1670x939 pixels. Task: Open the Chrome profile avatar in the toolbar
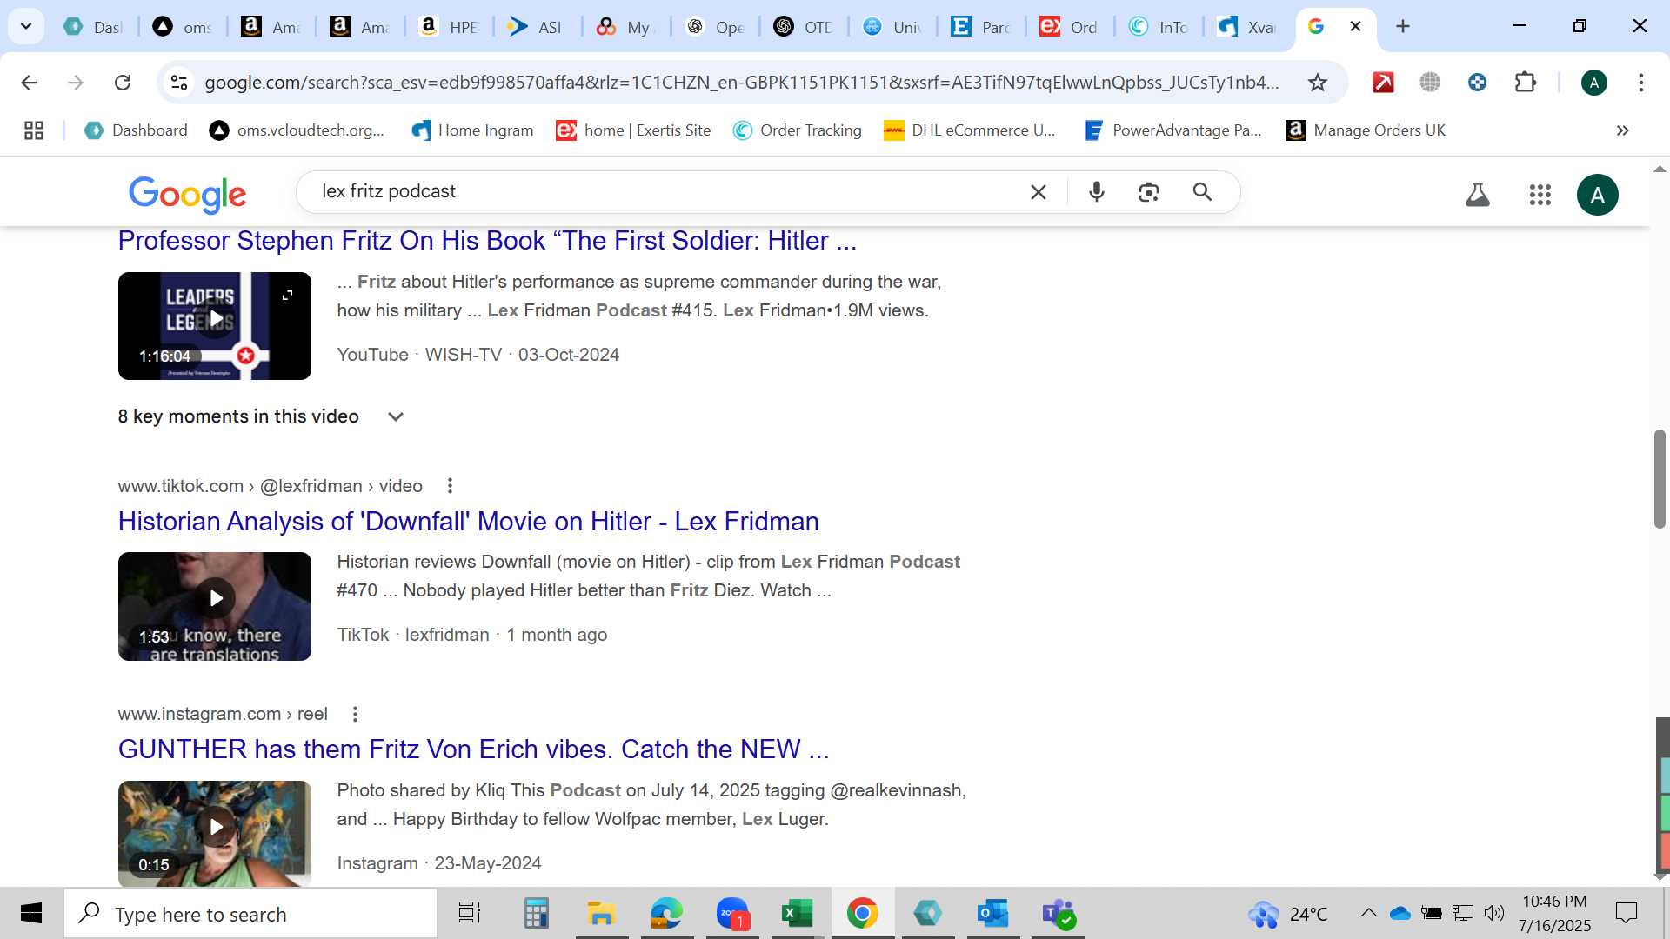pos(1594,83)
